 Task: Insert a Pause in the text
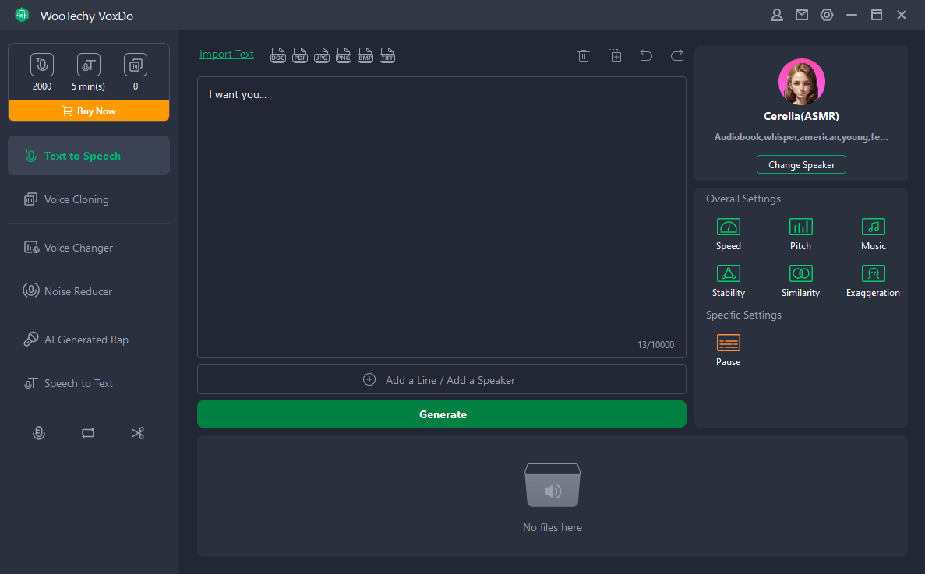[728, 343]
